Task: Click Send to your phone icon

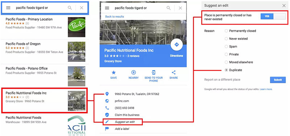Action: pos(153,72)
